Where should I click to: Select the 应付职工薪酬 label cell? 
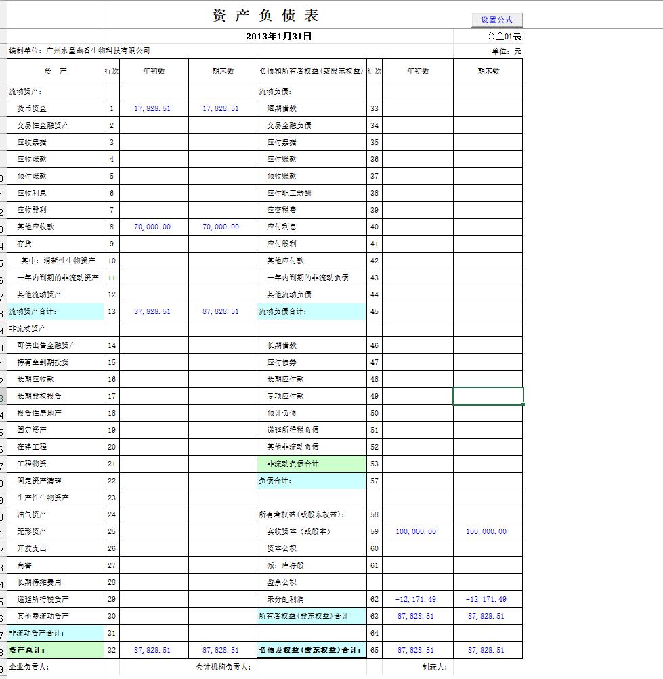[312, 193]
